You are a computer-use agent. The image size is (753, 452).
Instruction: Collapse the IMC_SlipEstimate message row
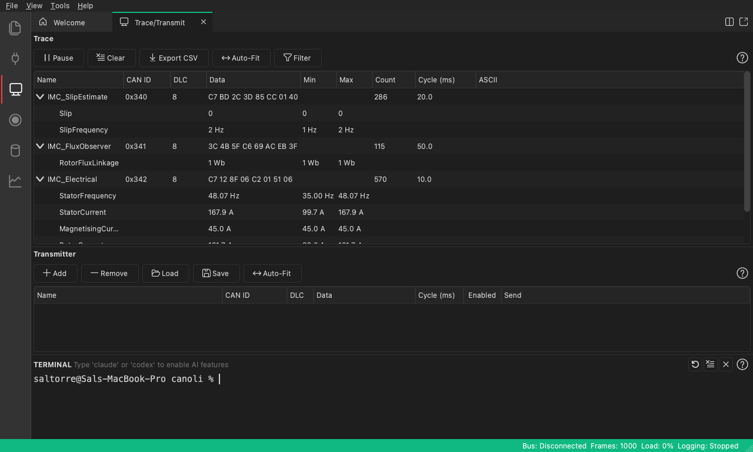tap(40, 97)
